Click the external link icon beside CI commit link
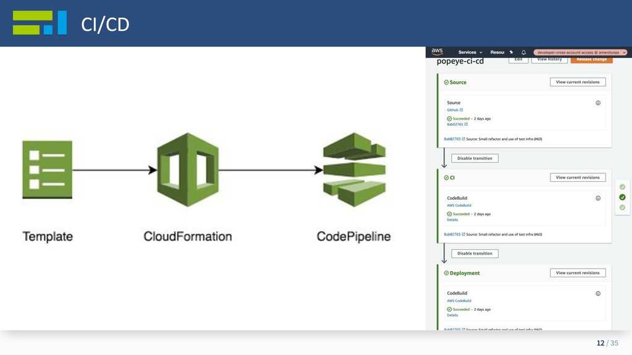 click(464, 234)
